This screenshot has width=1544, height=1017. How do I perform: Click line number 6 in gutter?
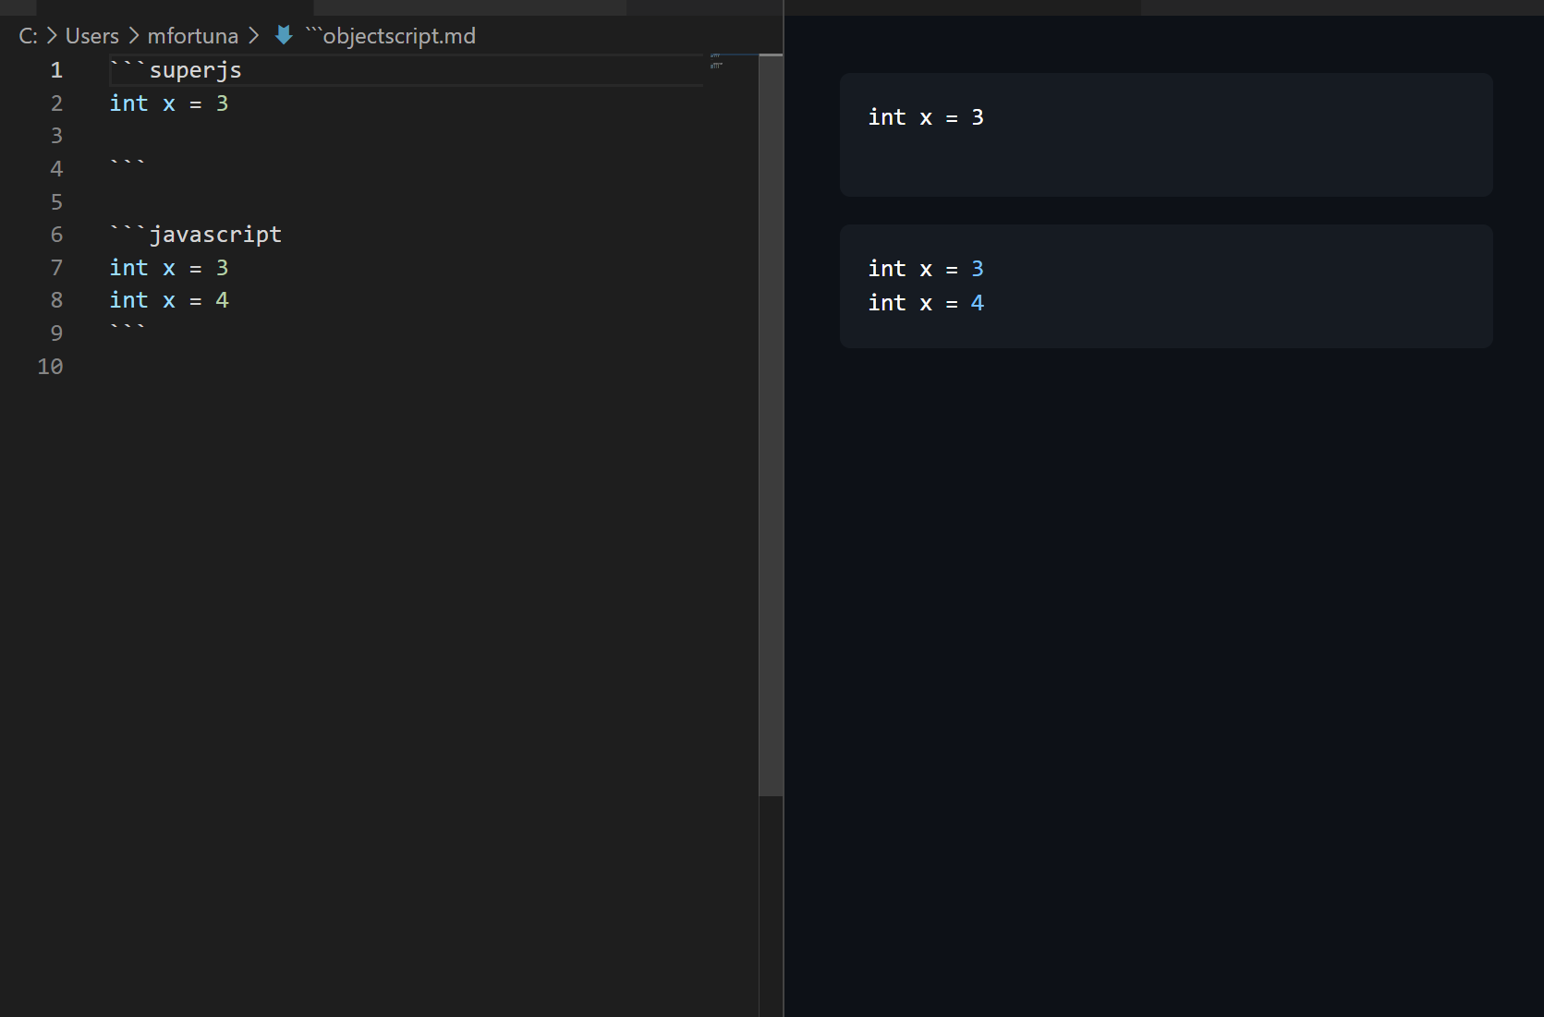click(x=56, y=235)
